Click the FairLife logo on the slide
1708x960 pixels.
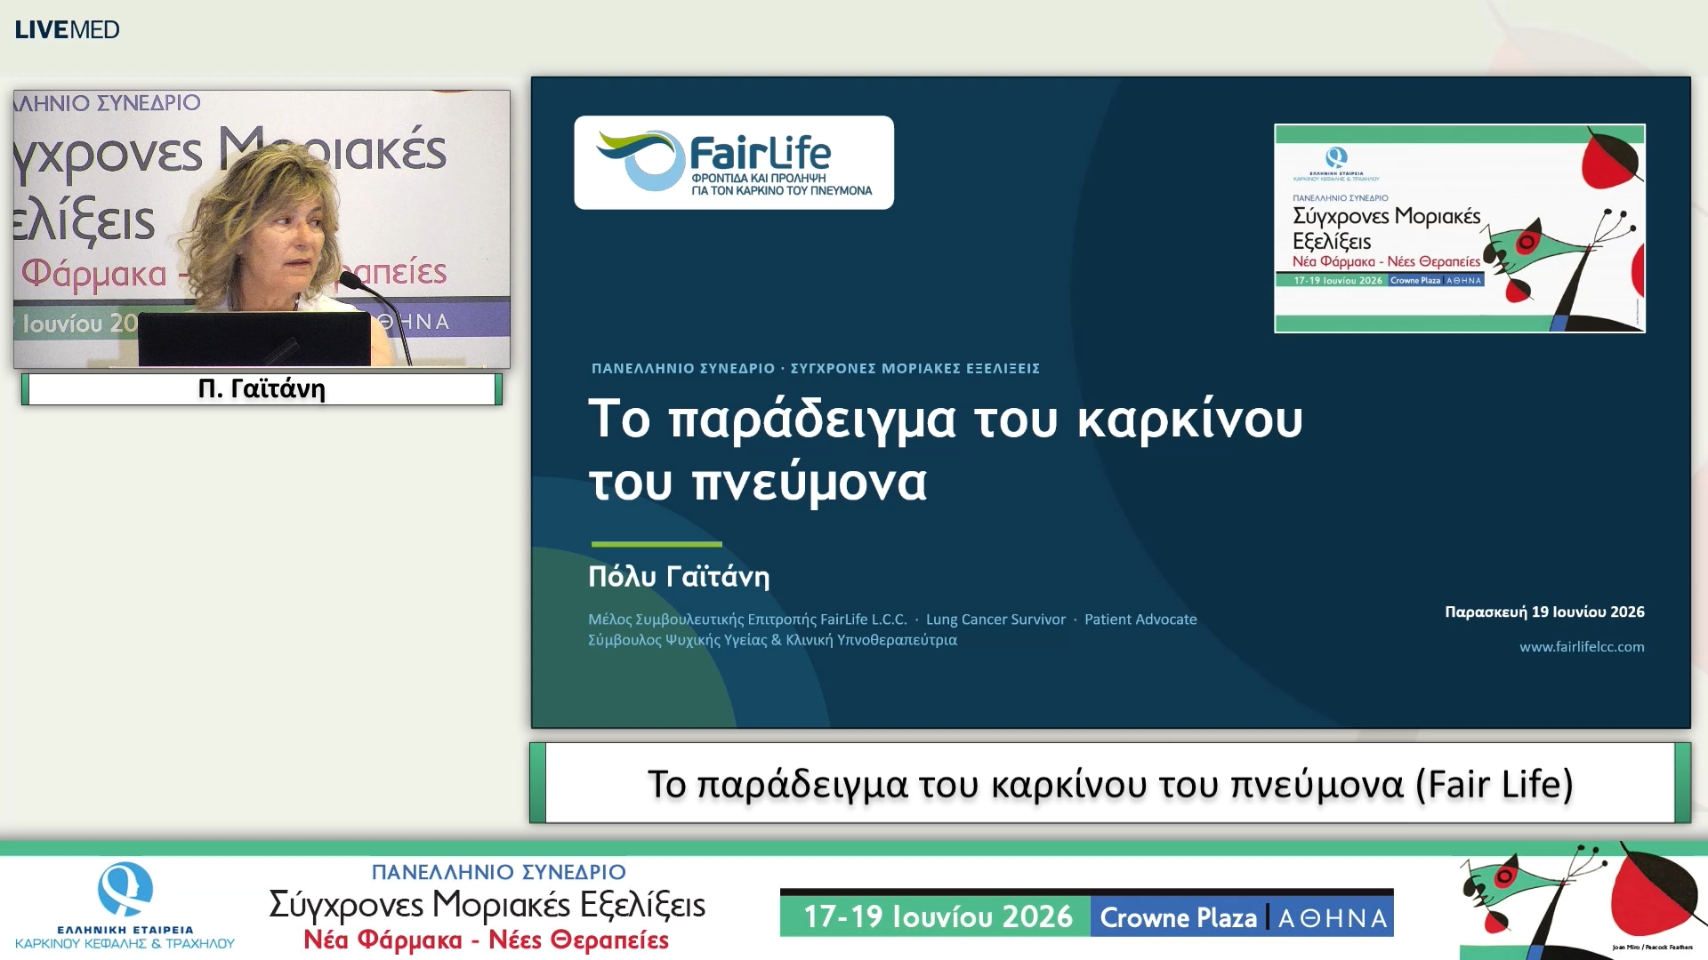(x=734, y=163)
